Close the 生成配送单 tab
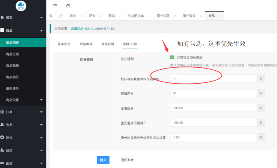Screen dimensions: 277x168 coord(149,16)
